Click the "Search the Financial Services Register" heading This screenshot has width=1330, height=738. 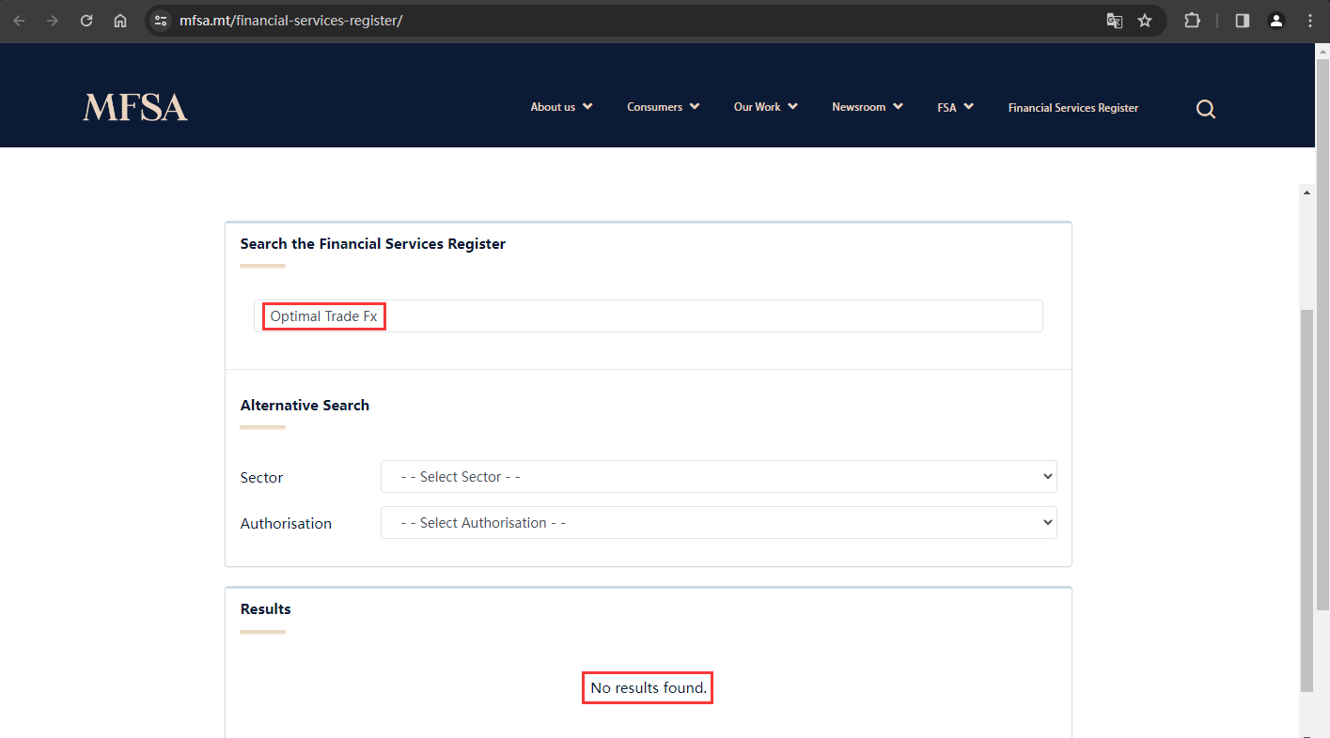(x=373, y=244)
